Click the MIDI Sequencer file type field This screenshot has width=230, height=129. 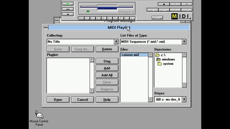click(151, 42)
